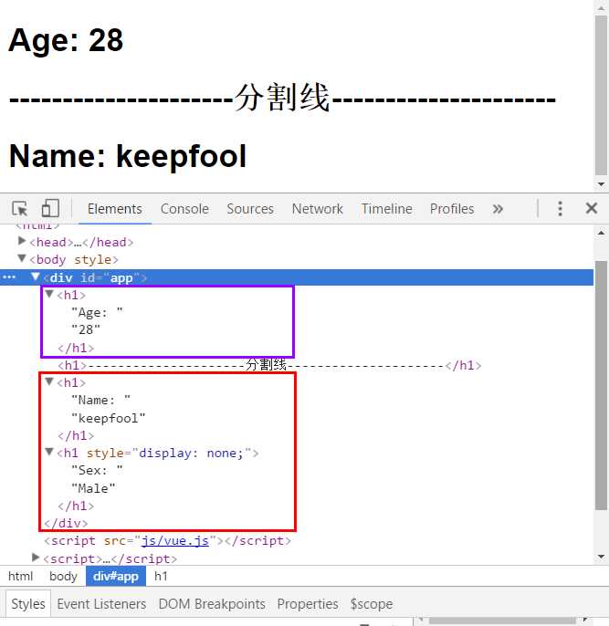Toggle device toolbar mode icon
This screenshot has width=609, height=626.
click(50, 208)
